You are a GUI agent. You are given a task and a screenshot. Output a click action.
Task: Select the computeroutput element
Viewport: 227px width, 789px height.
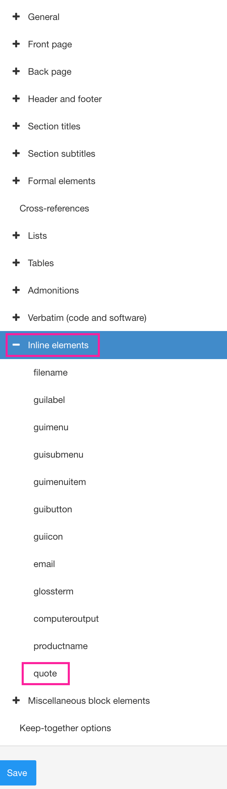(x=66, y=619)
